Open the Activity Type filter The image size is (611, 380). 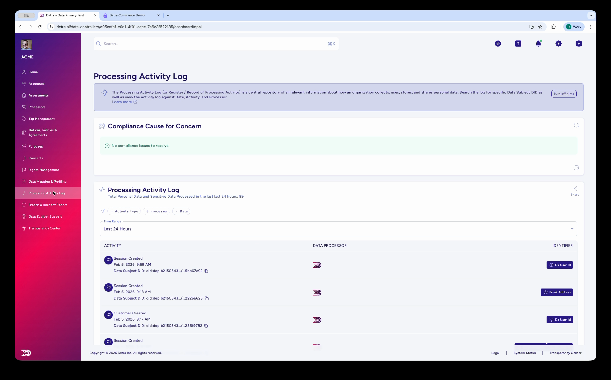(x=124, y=211)
